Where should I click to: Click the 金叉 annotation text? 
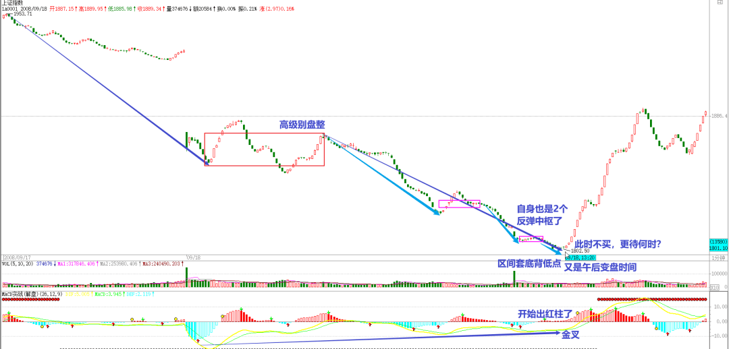pos(571,334)
